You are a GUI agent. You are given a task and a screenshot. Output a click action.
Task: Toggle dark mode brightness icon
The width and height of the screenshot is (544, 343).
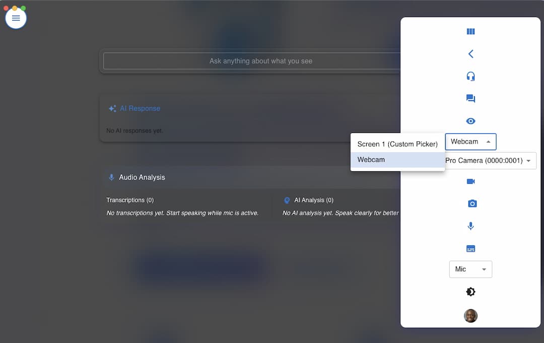pyautogui.click(x=470, y=292)
